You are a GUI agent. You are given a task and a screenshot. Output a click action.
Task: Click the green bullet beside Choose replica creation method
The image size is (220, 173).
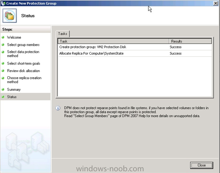[3, 78]
